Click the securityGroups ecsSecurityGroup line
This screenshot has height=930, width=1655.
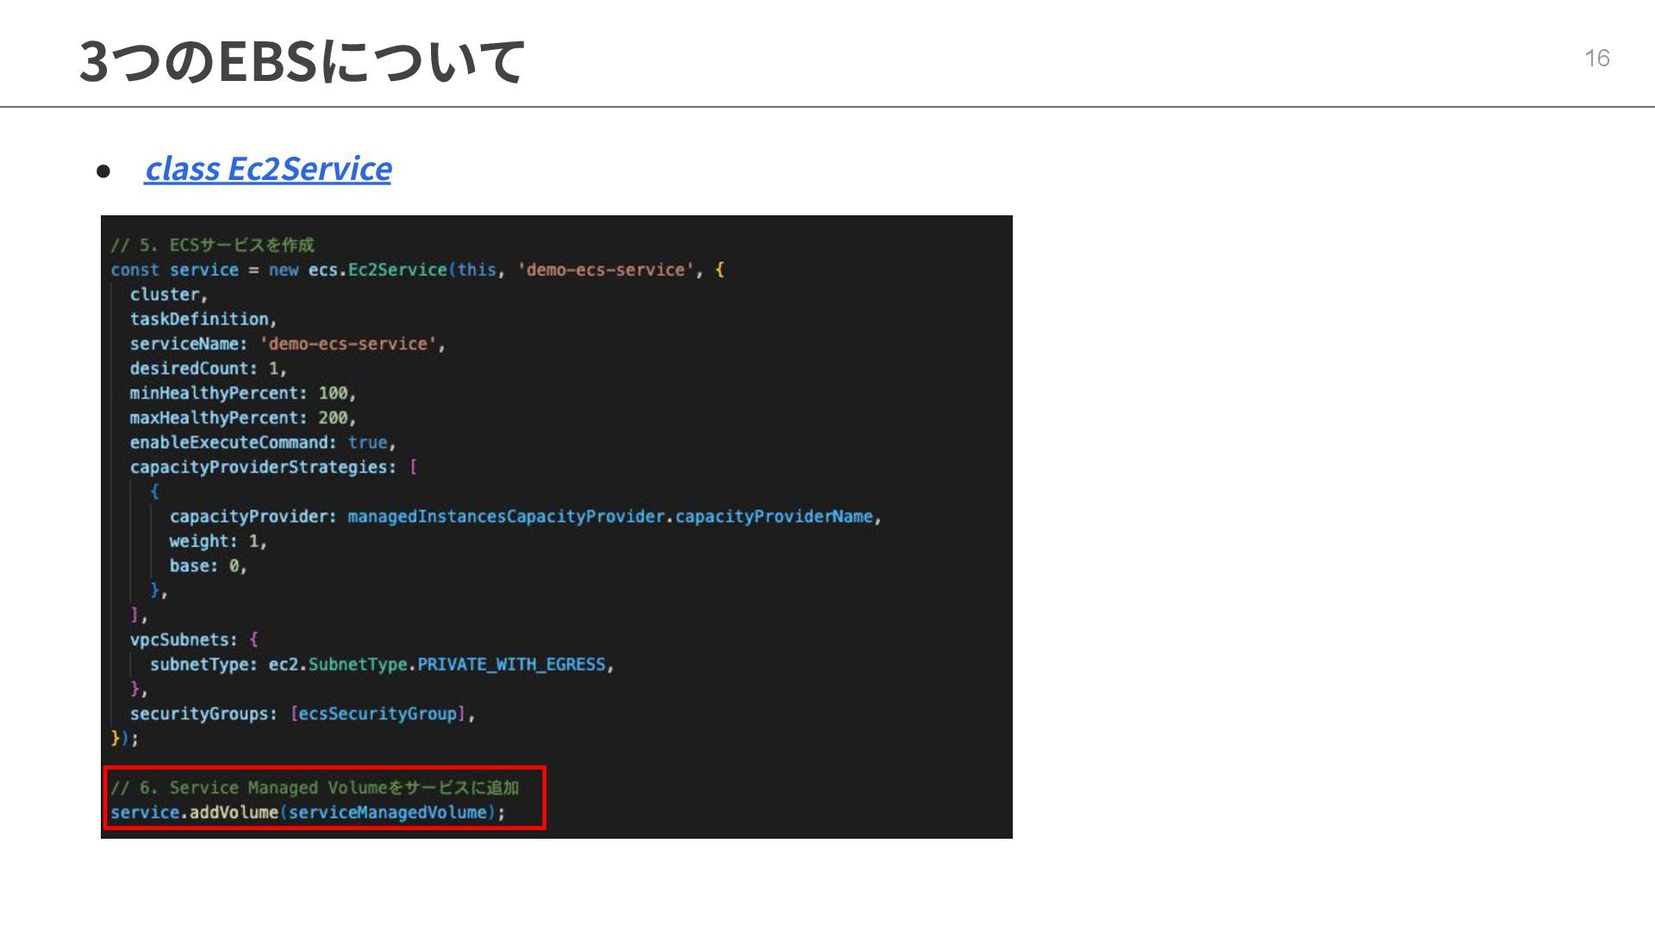[x=302, y=714]
